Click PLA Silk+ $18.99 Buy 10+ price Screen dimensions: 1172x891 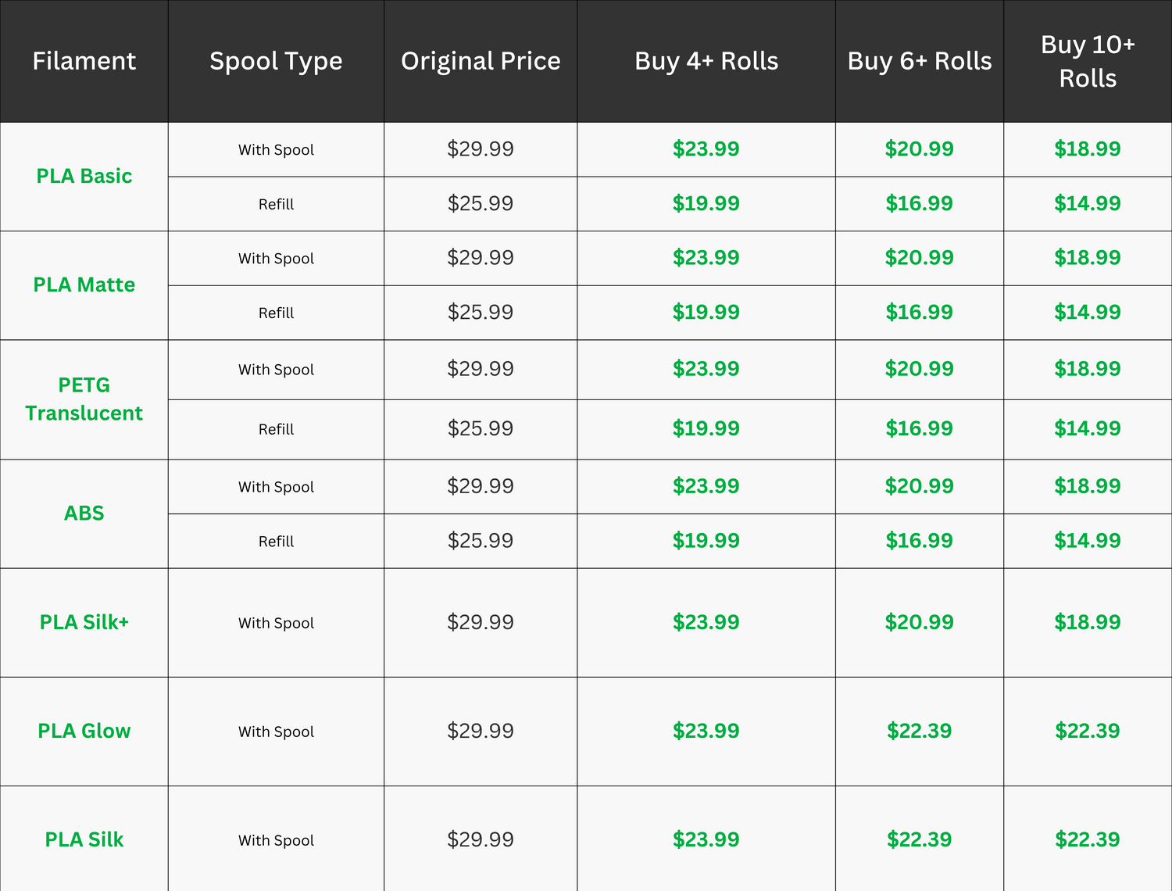coord(1088,623)
